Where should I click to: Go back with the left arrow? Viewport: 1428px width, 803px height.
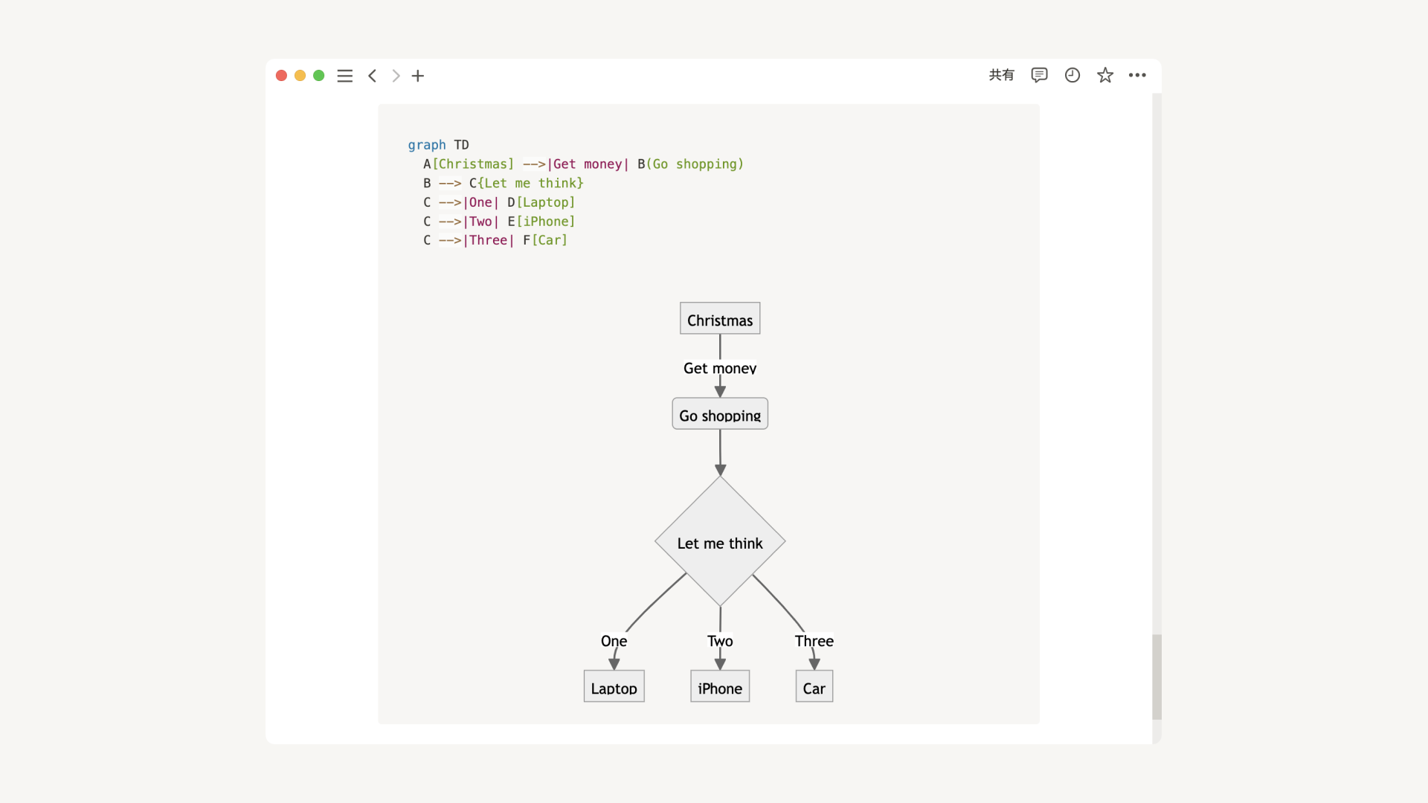[373, 76]
